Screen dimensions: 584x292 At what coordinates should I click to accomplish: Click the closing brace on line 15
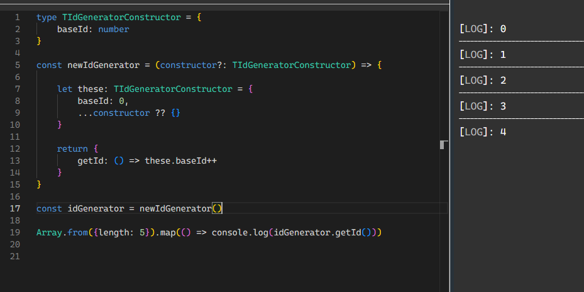click(39, 184)
